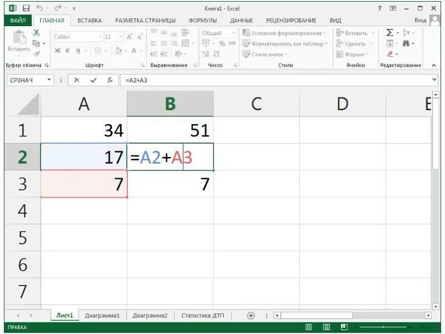Click the Sort and Filter icon
445x334 pixels.
pyautogui.click(x=406, y=33)
